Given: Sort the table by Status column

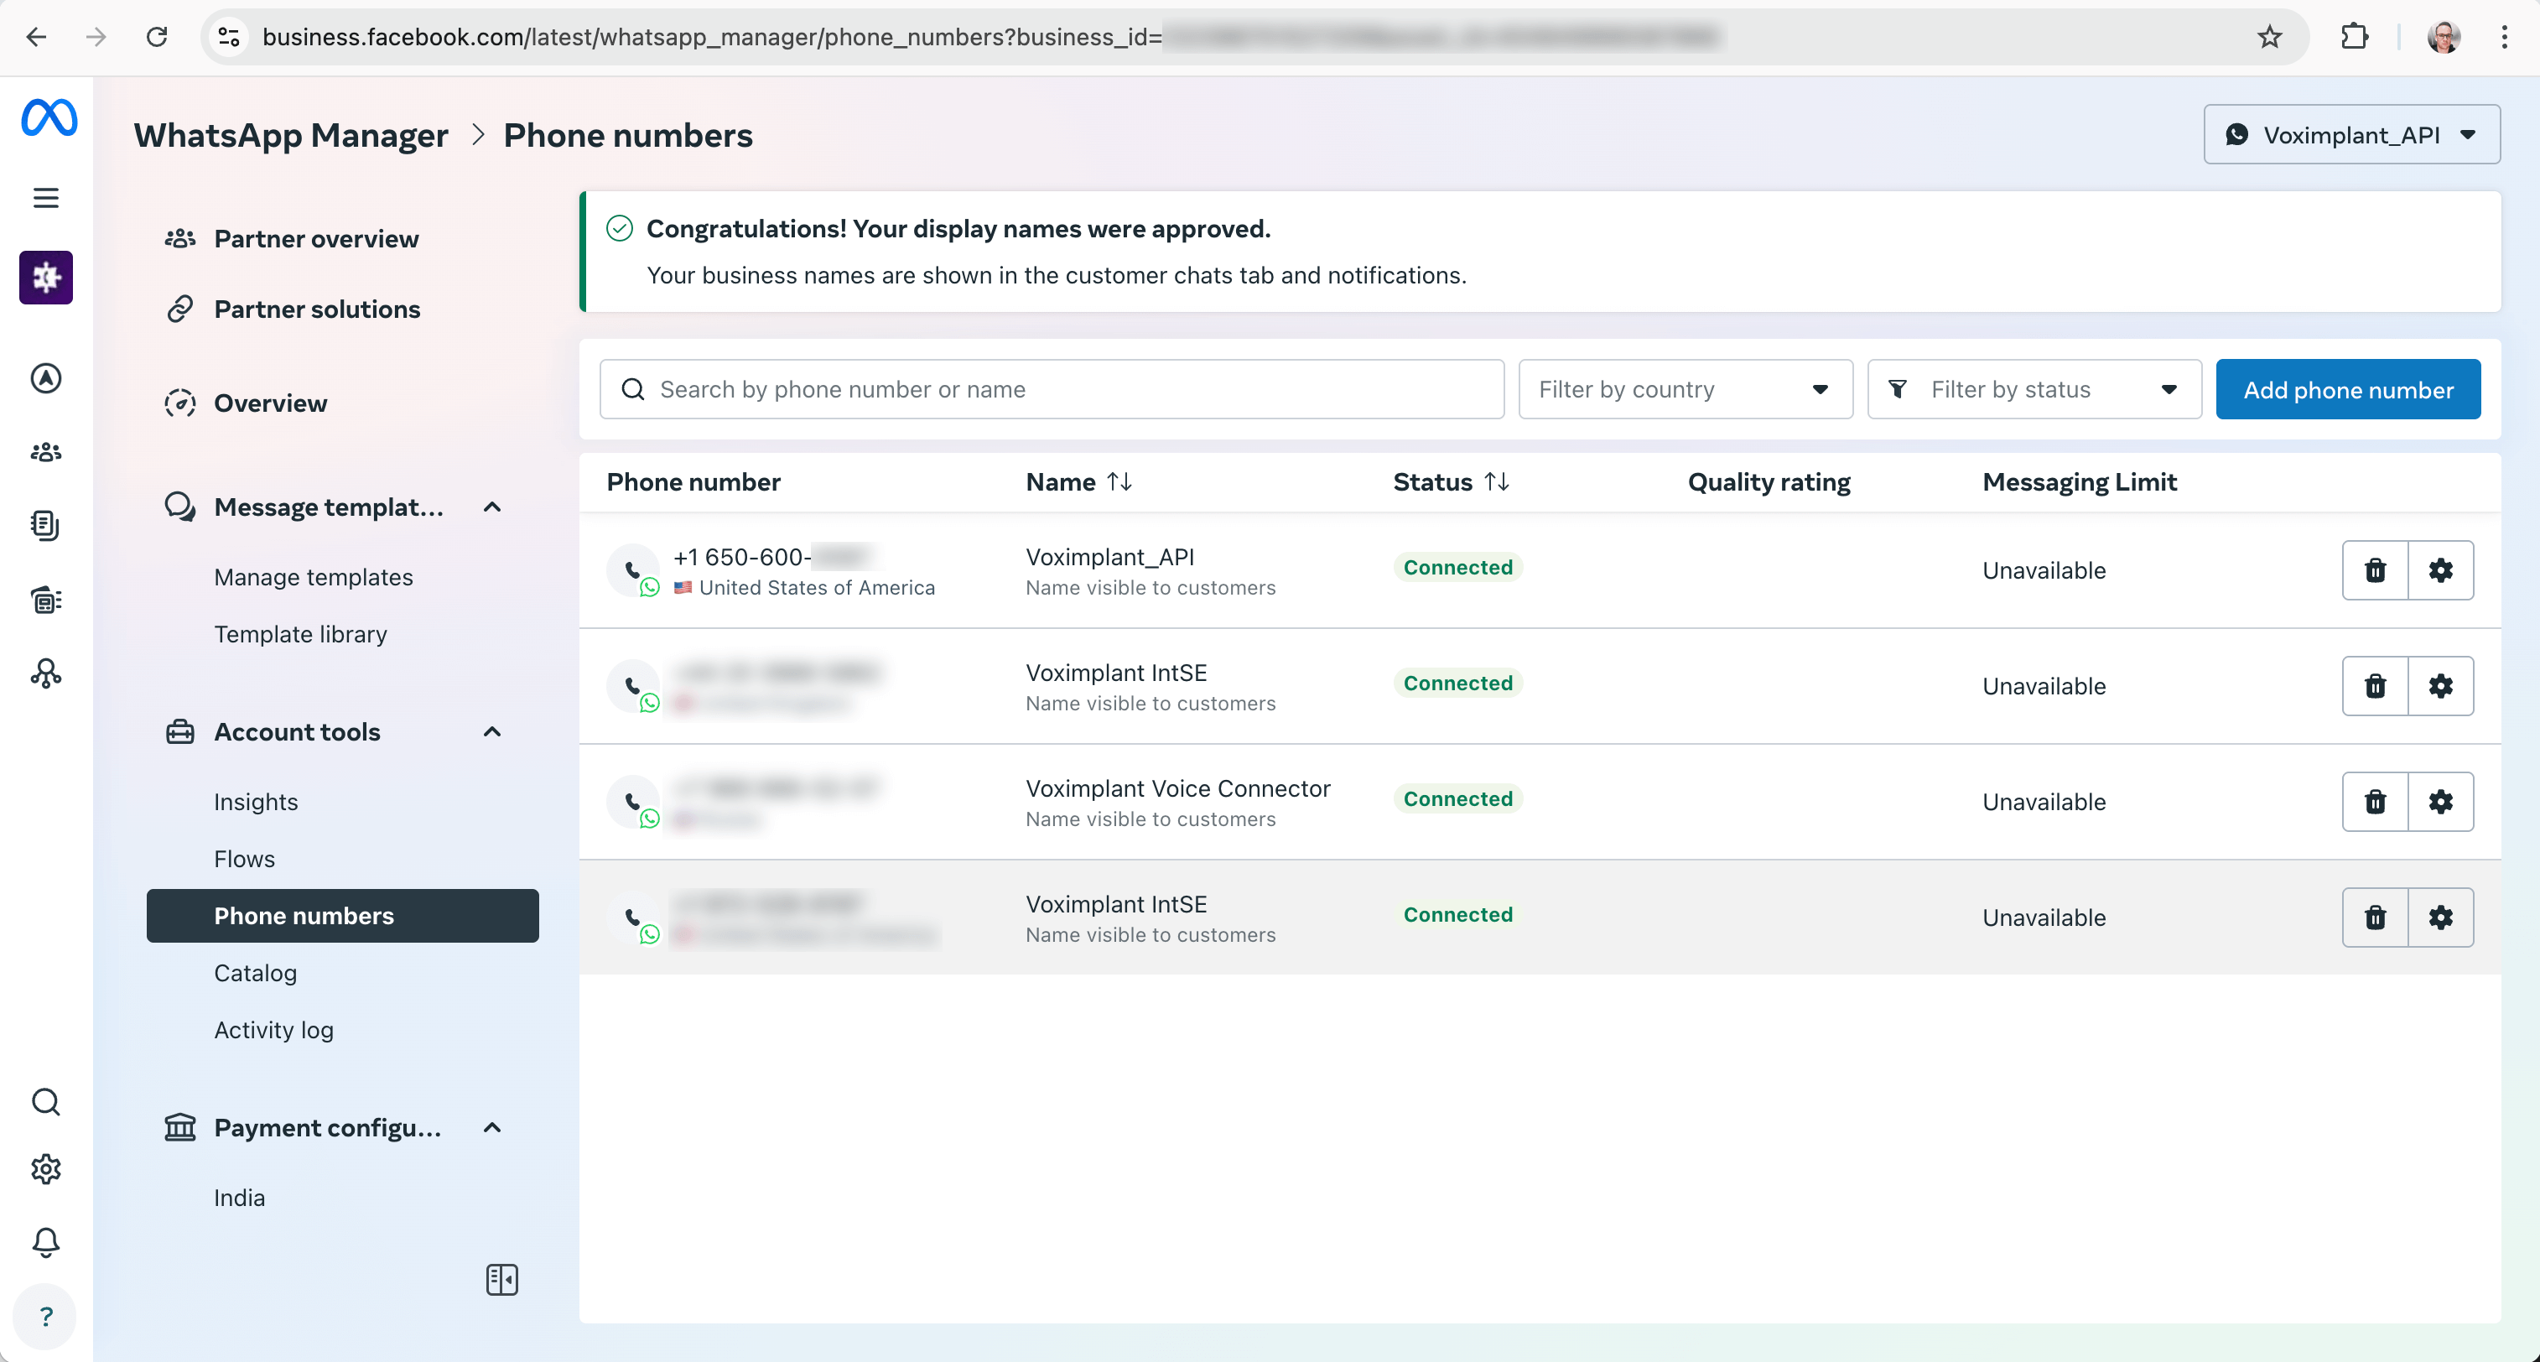Looking at the screenshot, I should (1496, 482).
